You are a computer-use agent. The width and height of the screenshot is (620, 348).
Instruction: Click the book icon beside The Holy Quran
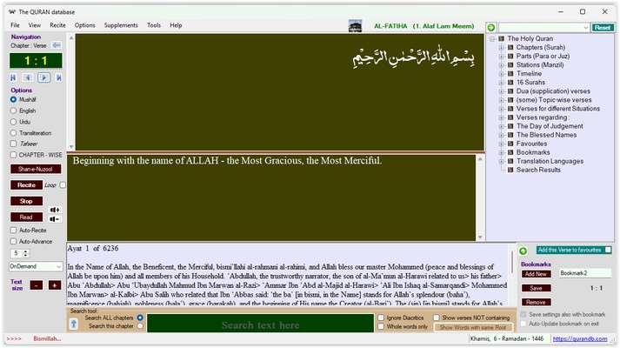coord(502,38)
